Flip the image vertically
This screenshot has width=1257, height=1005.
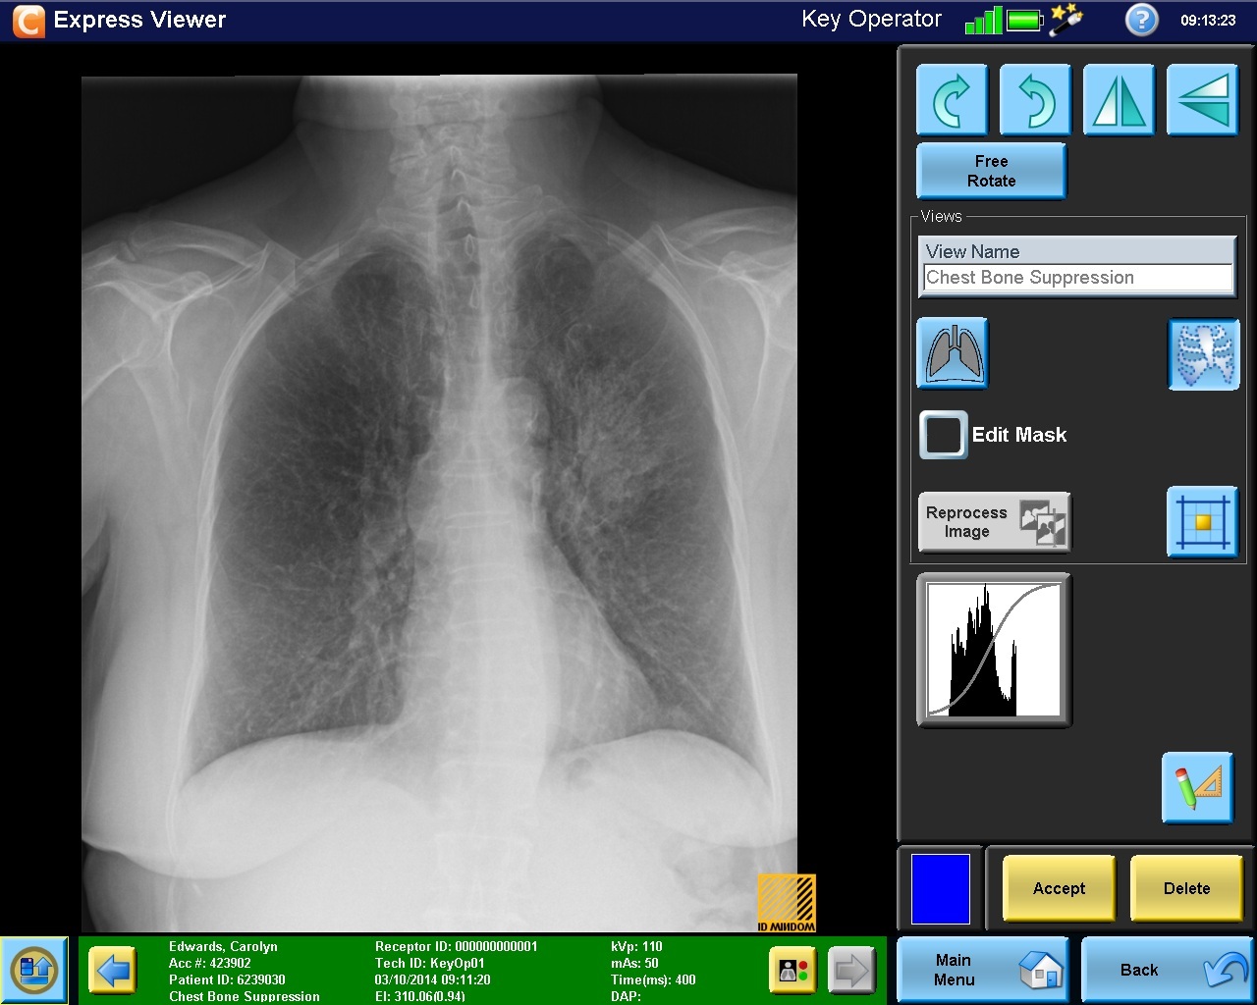click(x=1202, y=99)
